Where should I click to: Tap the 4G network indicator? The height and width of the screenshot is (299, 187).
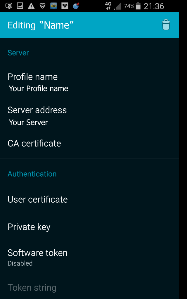[108, 6]
